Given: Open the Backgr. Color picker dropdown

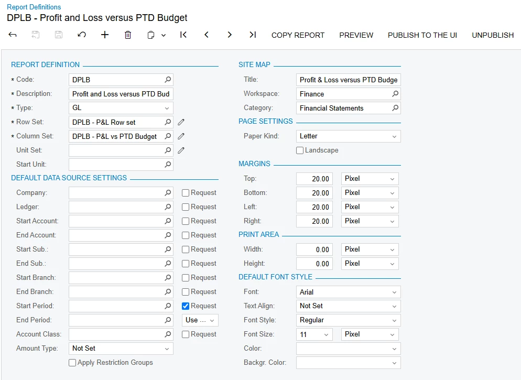Looking at the screenshot, I should 348,363.
